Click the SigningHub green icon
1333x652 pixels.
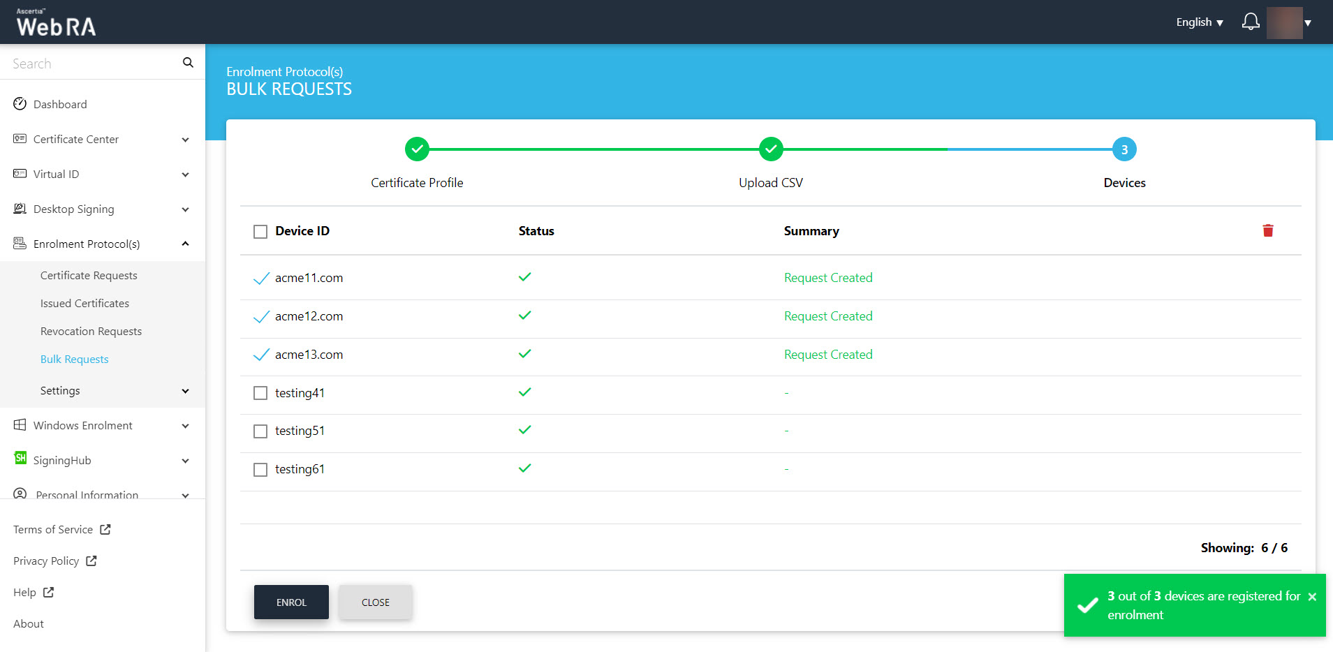point(20,459)
